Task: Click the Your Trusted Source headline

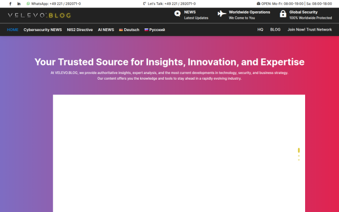Action: (169, 62)
